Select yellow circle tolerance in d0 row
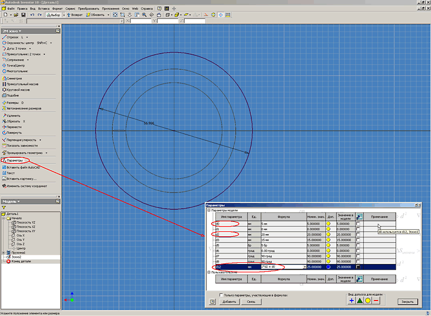431x316 pixels. pos(328,224)
